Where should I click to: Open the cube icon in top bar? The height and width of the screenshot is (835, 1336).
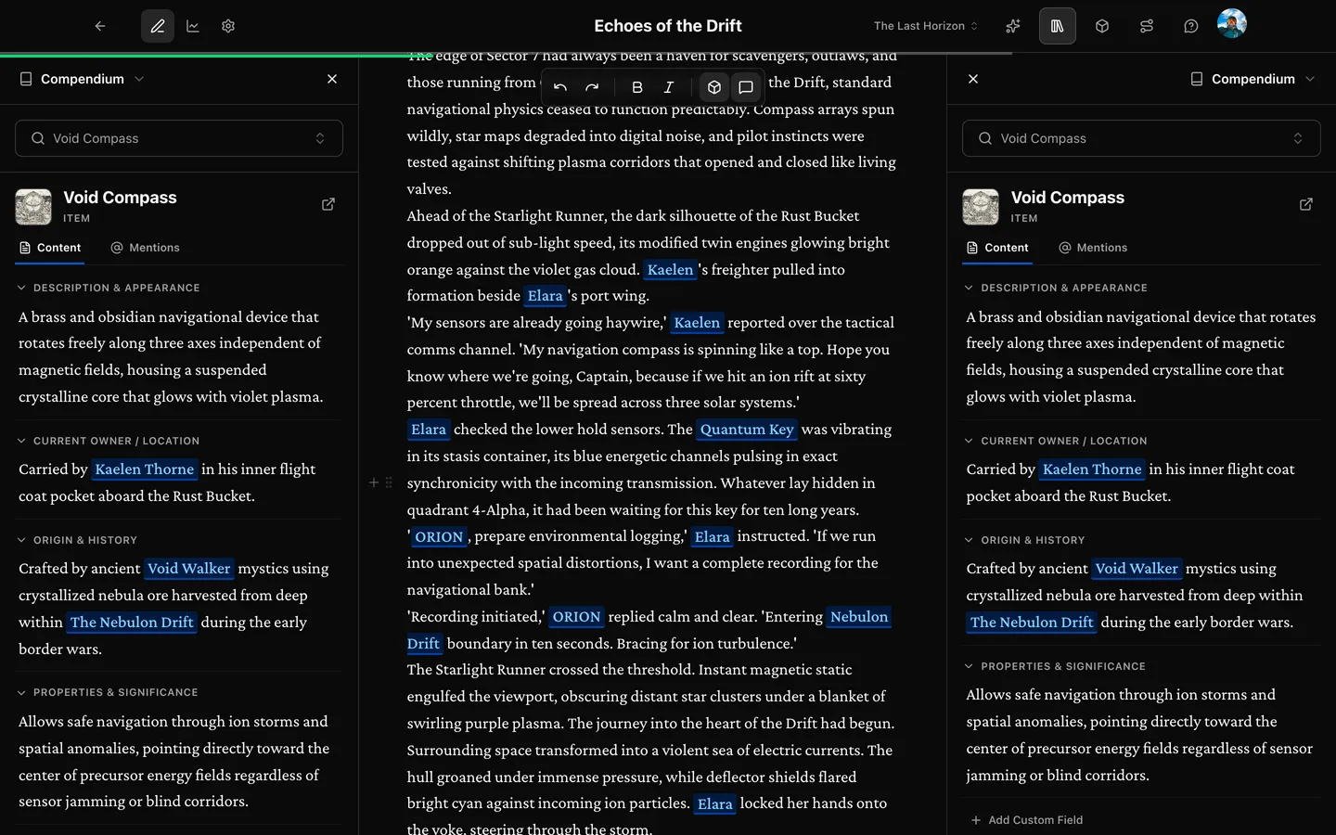coord(1102,26)
